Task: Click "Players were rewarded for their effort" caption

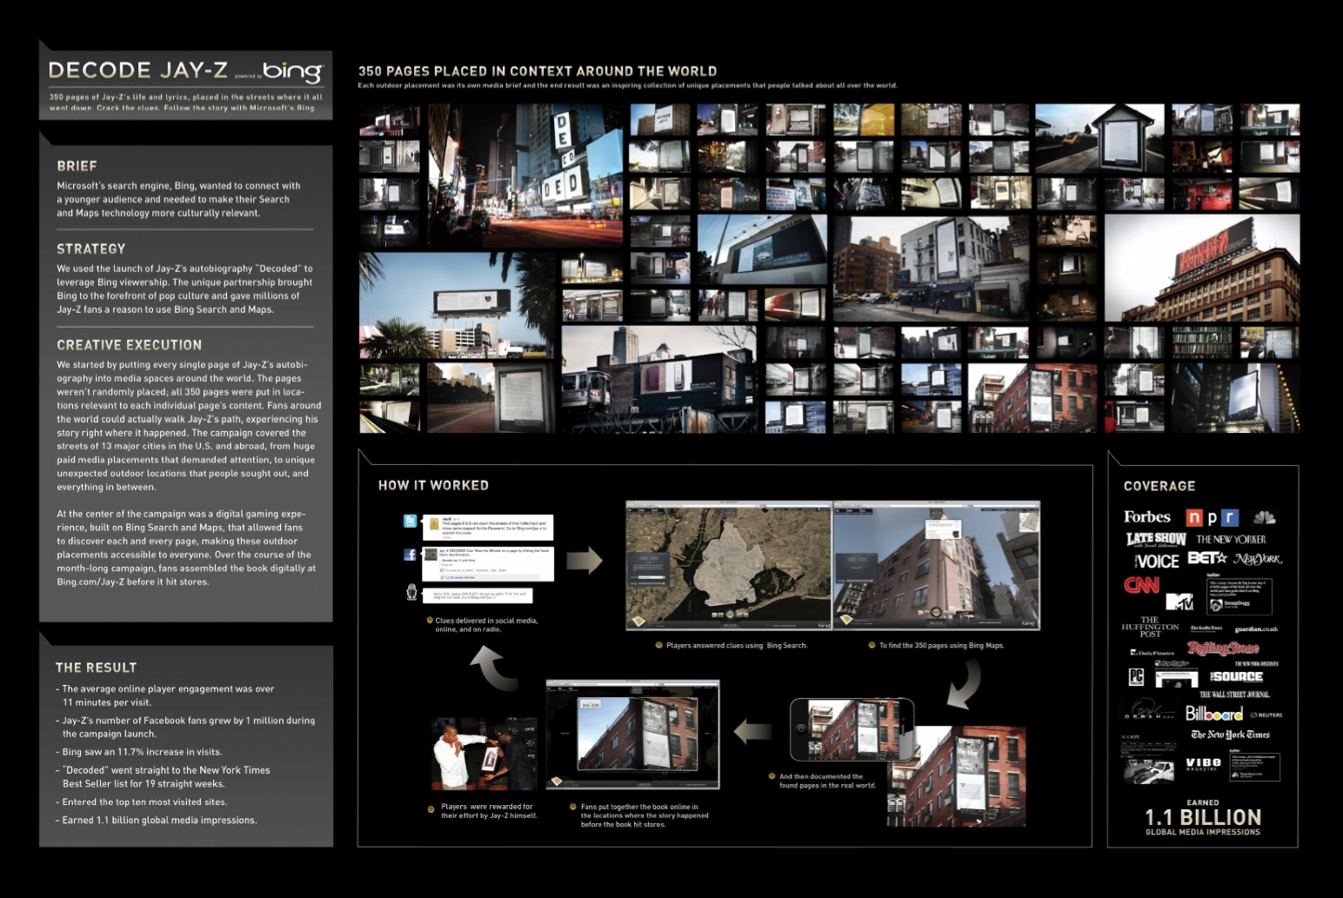Action: coord(489,811)
